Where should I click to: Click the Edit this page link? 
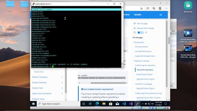pyautogui.click(x=142, y=23)
